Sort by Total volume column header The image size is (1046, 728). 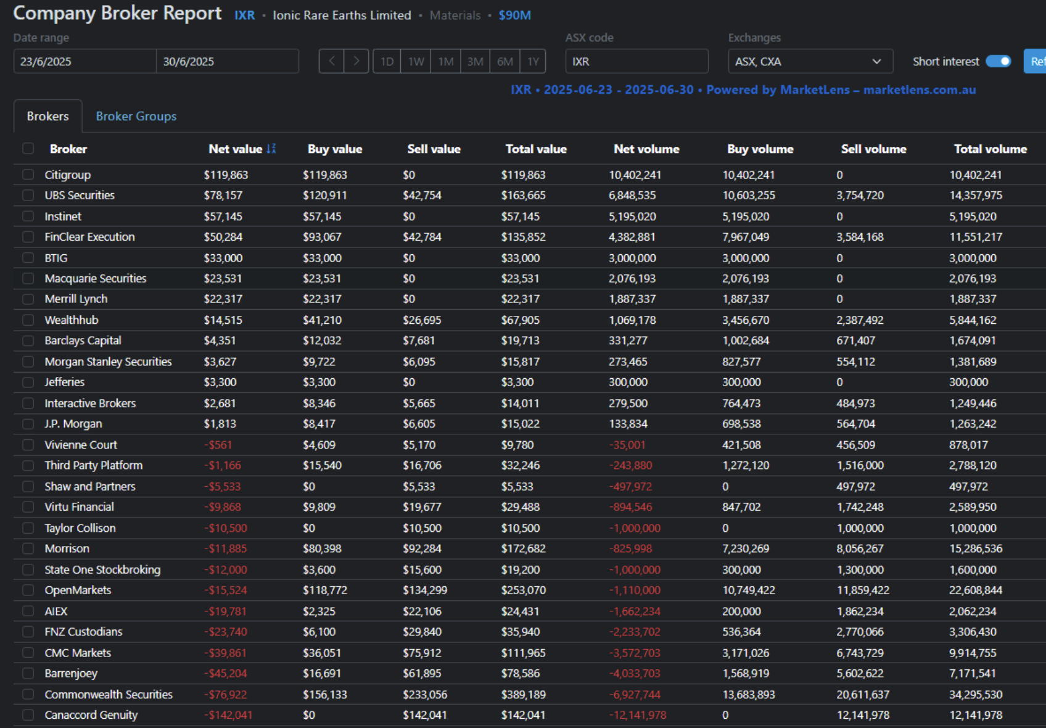989,149
